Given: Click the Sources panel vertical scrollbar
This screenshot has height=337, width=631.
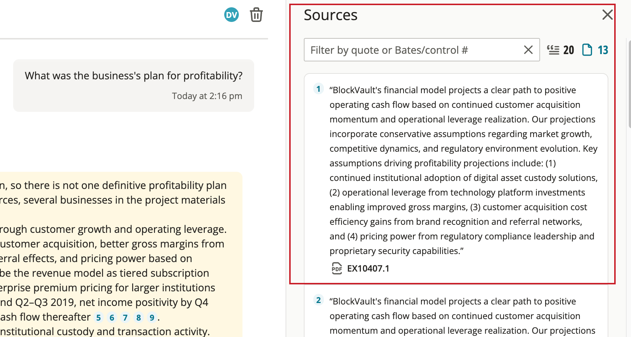Looking at the screenshot, I should [x=629, y=84].
